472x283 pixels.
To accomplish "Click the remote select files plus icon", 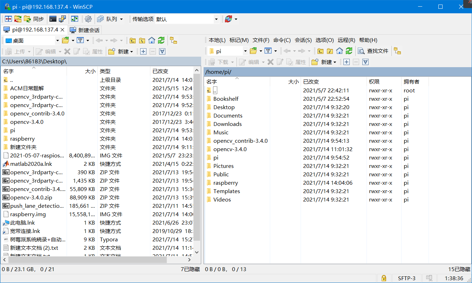I will click(347, 62).
